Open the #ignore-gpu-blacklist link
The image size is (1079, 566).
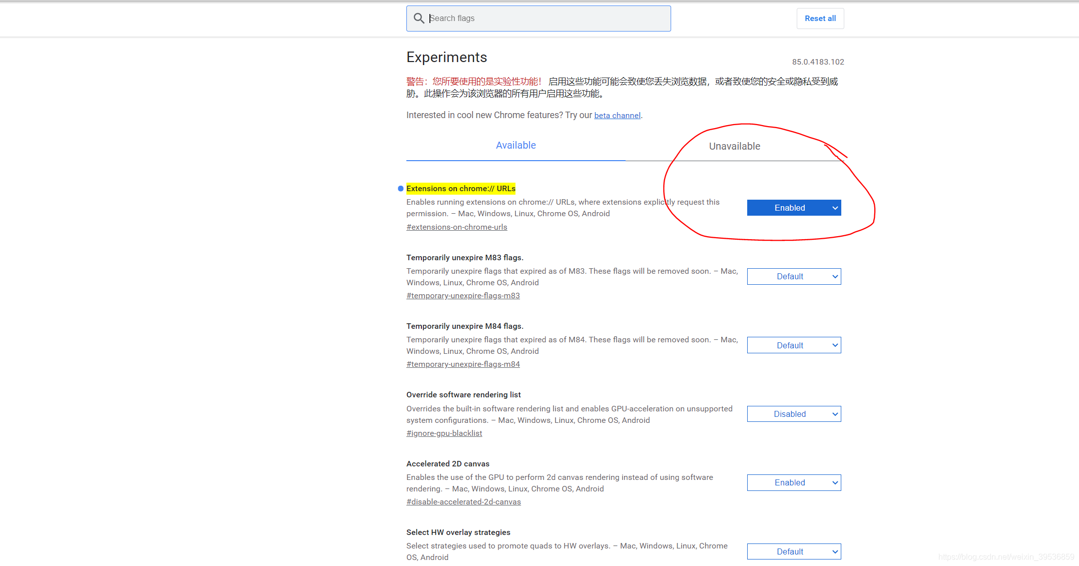coord(444,433)
